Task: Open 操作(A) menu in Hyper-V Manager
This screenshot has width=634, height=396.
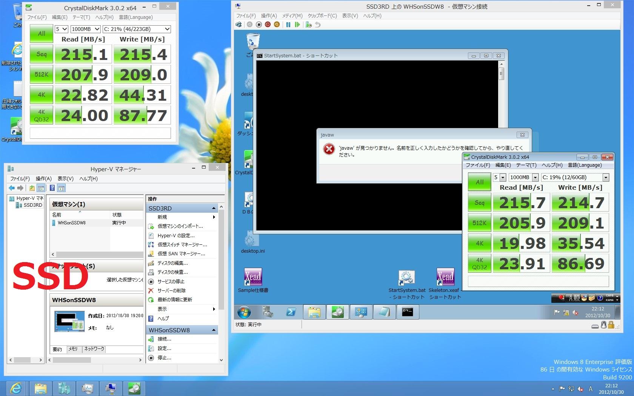Action: pyautogui.click(x=43, y=178)
